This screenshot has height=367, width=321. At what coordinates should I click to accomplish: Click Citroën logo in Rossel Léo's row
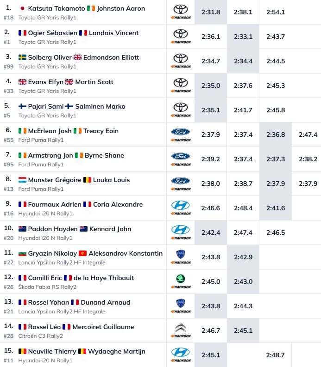click(180, 328)
